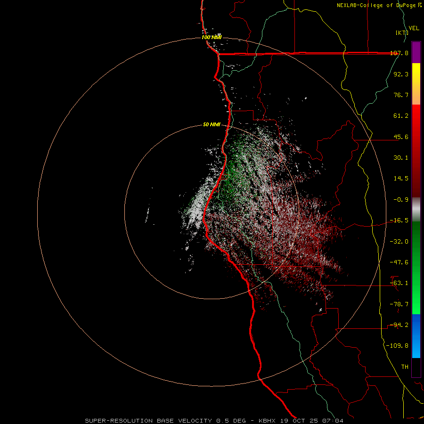Select the 14.5 value on velocity scale
The height and width of the screenshot is (424, 424).
[x=401, y=179]
